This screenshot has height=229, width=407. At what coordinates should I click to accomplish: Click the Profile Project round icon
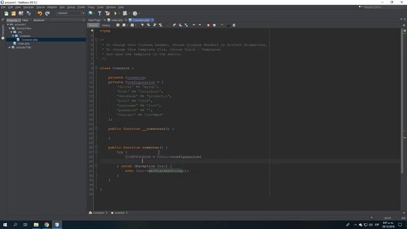coord(135,13)
